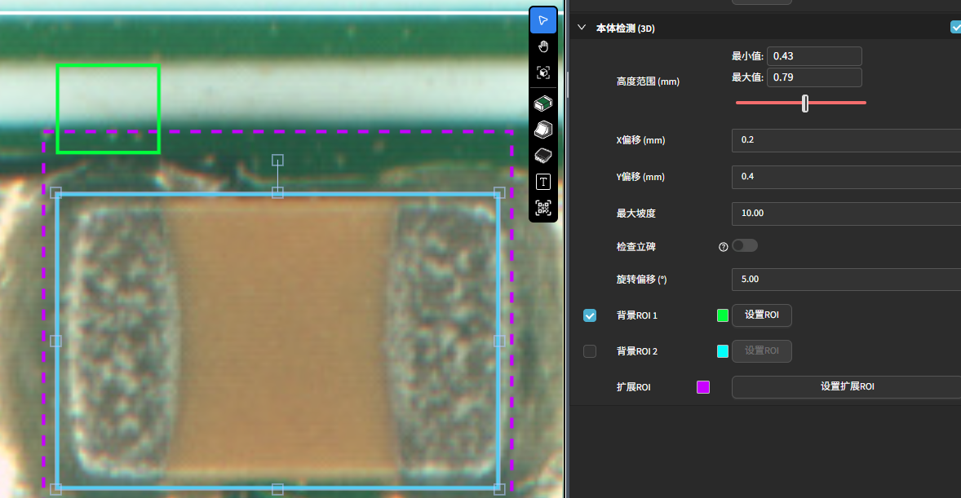Open the purple 扩展ROI color swatch
Screen dimensions: 961x498
point(703,387)
